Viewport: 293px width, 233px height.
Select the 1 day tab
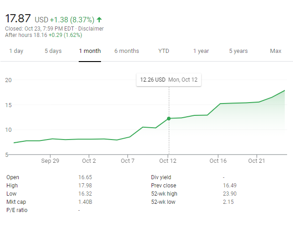[16, 51]
